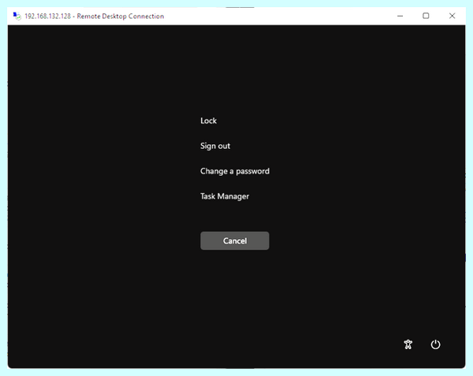Close the Remote Desktop Connection window
Screen dimensions: 473x376
tap(452, 16)
